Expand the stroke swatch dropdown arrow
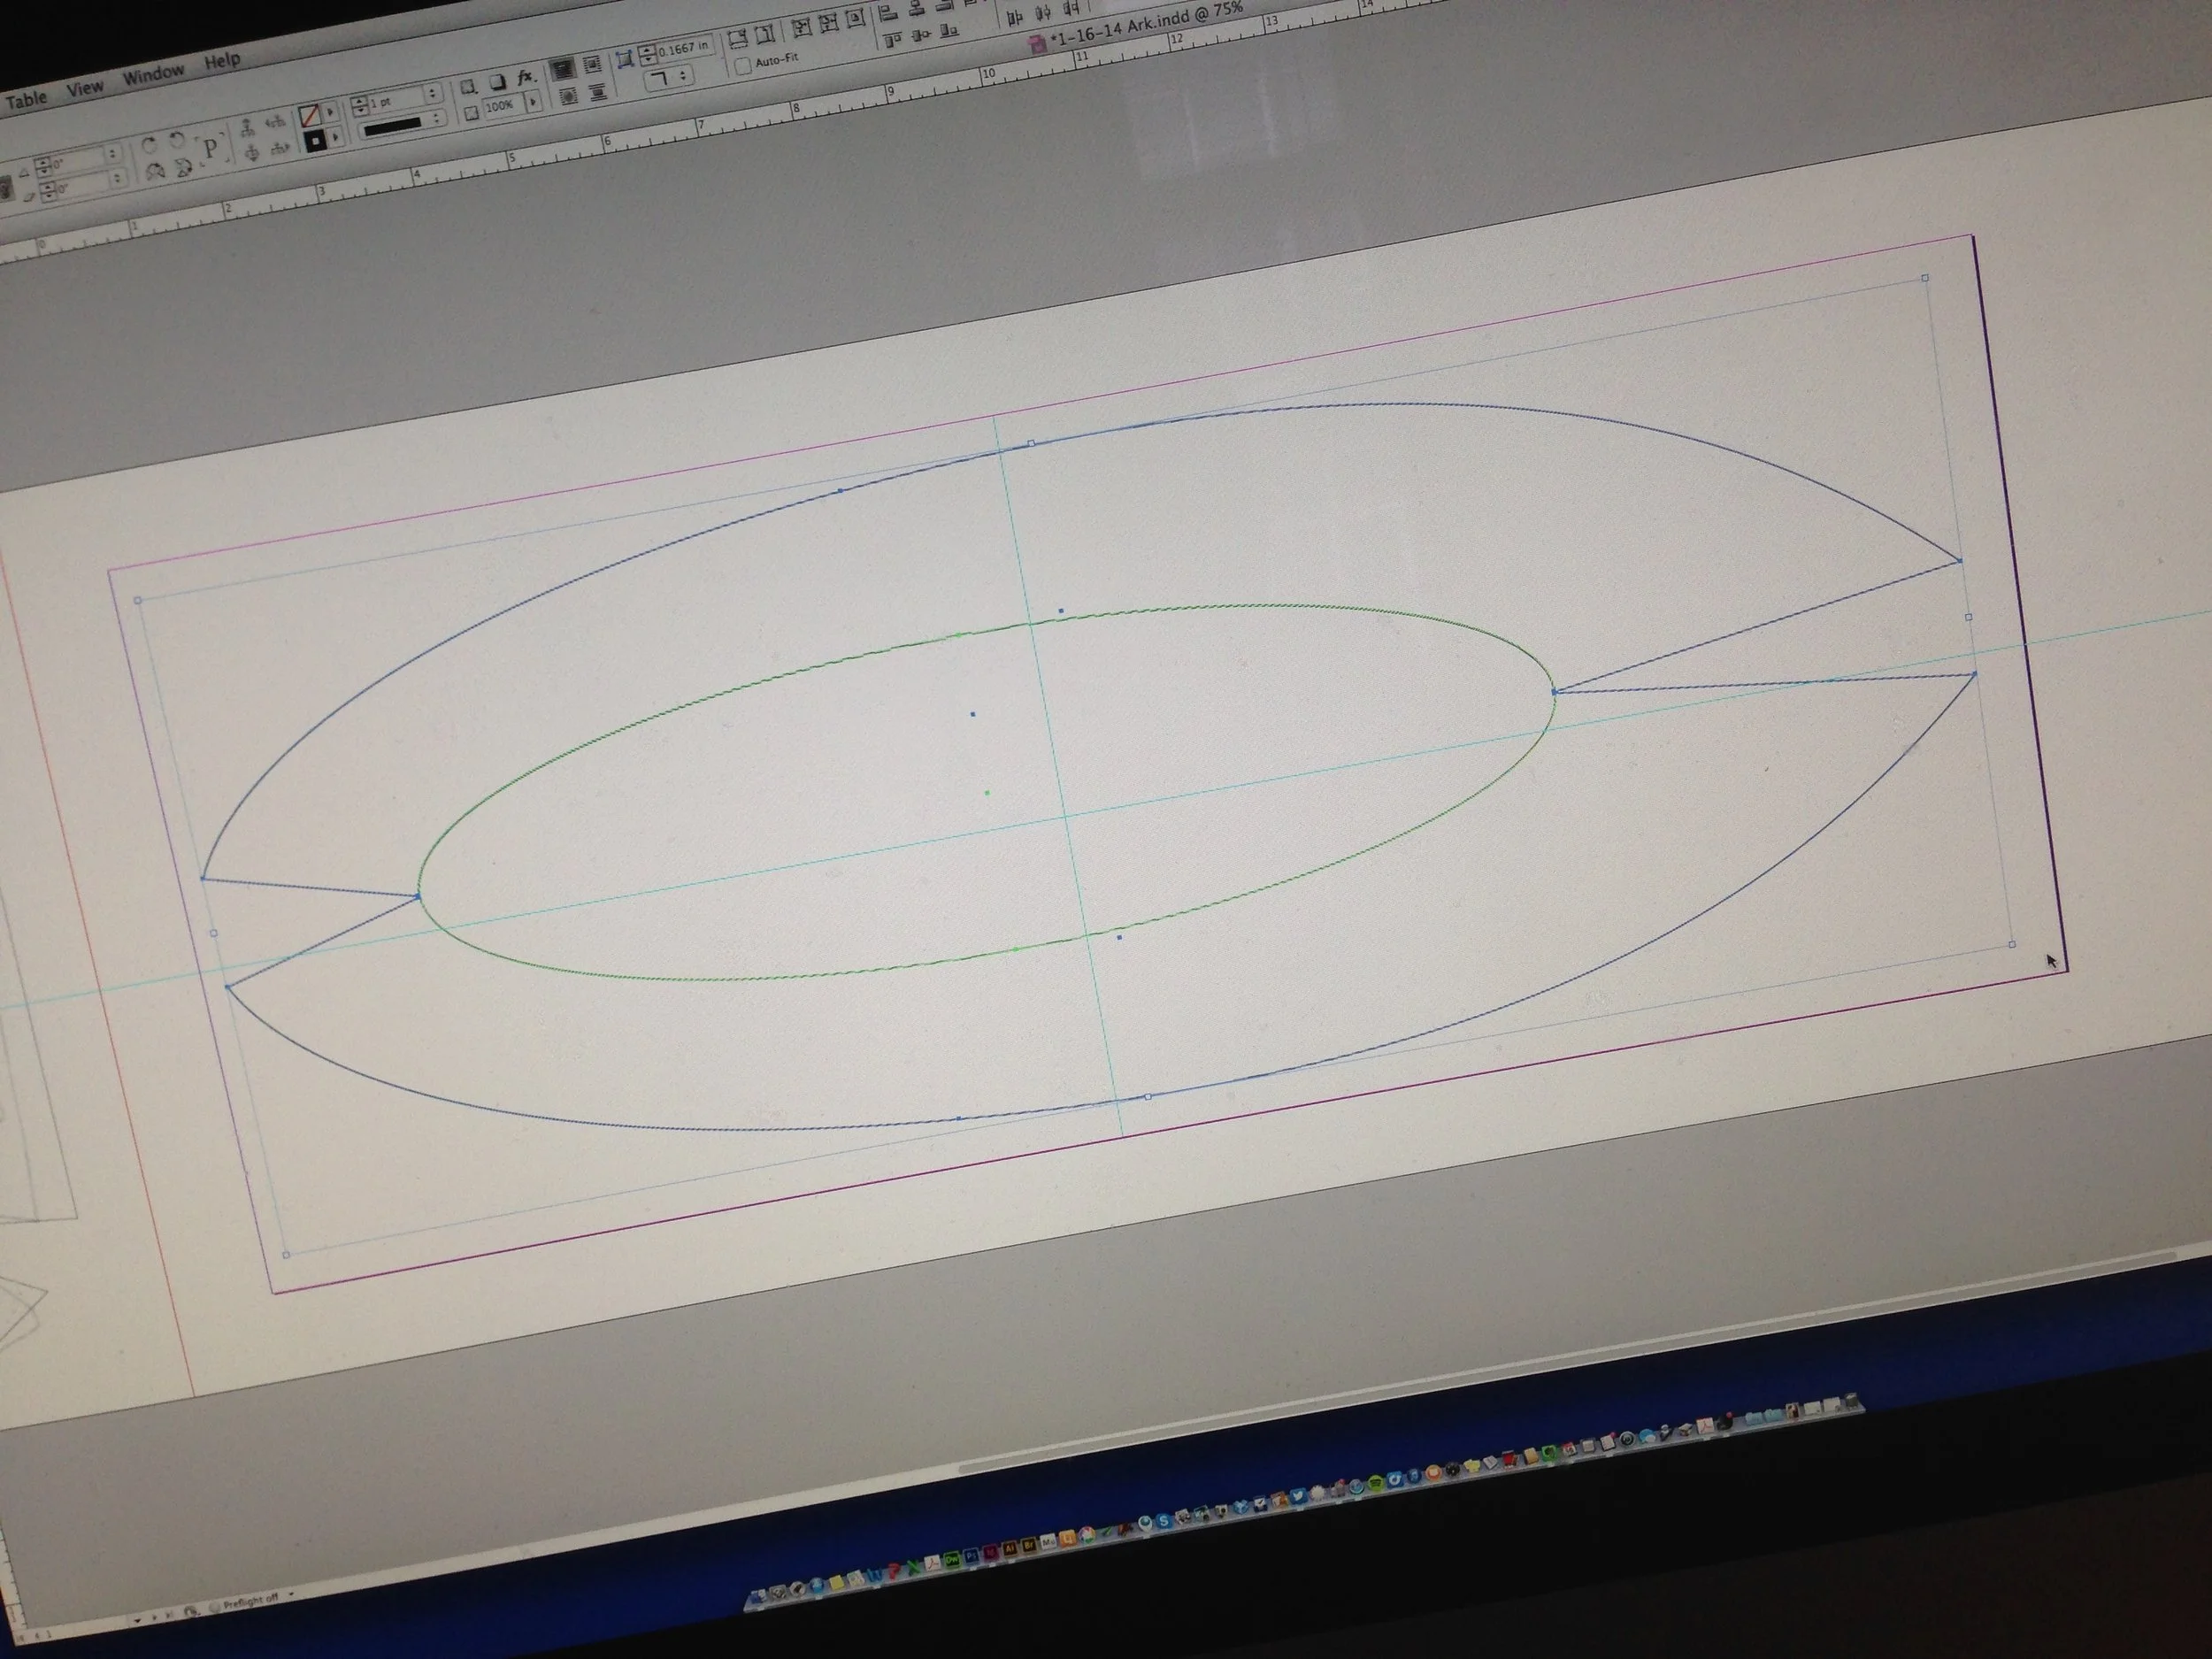The height and width of the screenshot is (1659, 2212). point(335,136)
